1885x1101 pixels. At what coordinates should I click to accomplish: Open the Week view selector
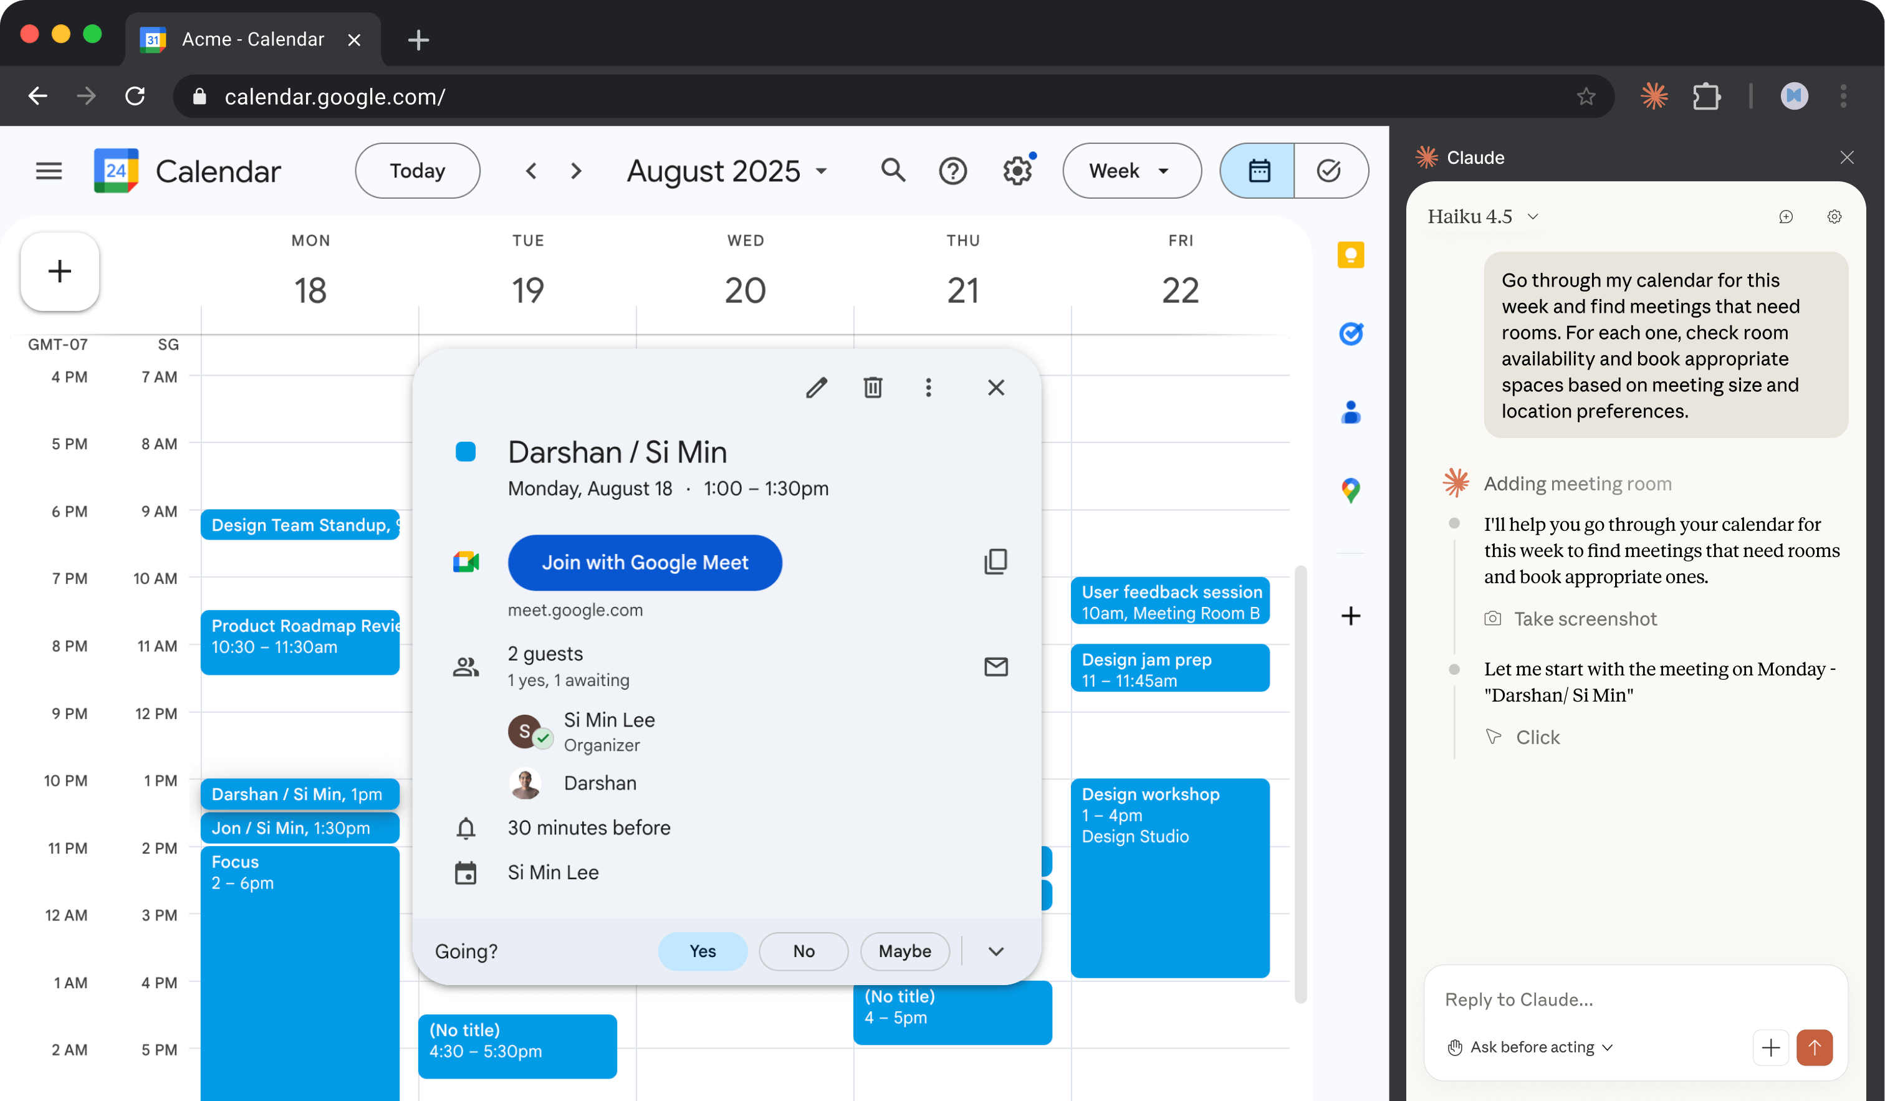[x=1131, y=171]
